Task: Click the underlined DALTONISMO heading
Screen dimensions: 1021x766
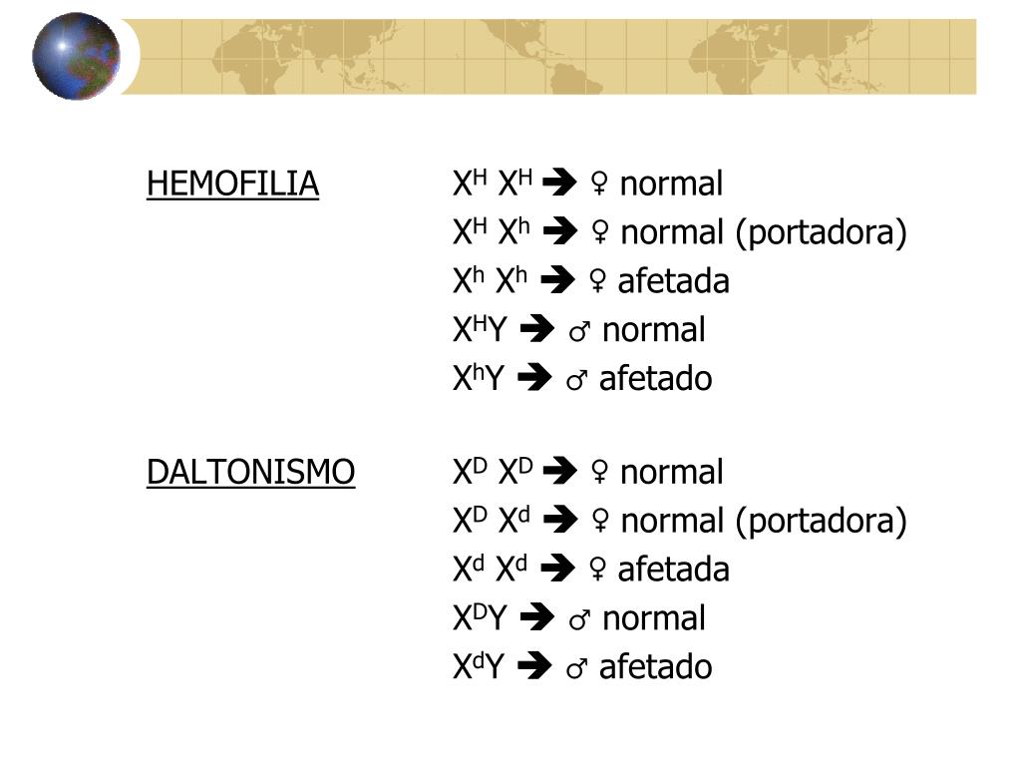Action: pyautogui.click(x=250, y=472)
